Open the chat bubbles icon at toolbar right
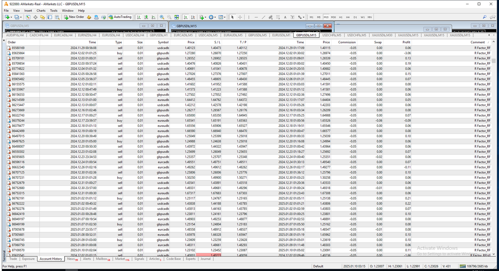This screenshot has width=499, height=271. 492,17
